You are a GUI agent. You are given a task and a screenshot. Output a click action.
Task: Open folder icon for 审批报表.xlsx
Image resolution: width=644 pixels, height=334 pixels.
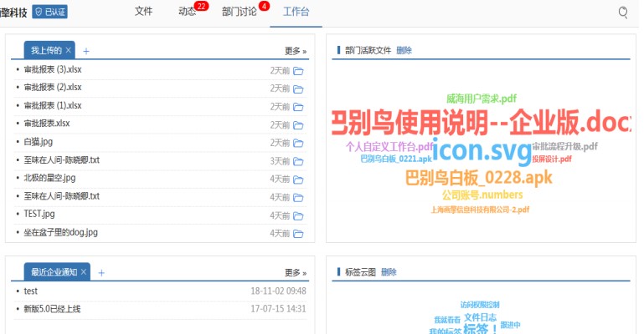click(298, 125)
